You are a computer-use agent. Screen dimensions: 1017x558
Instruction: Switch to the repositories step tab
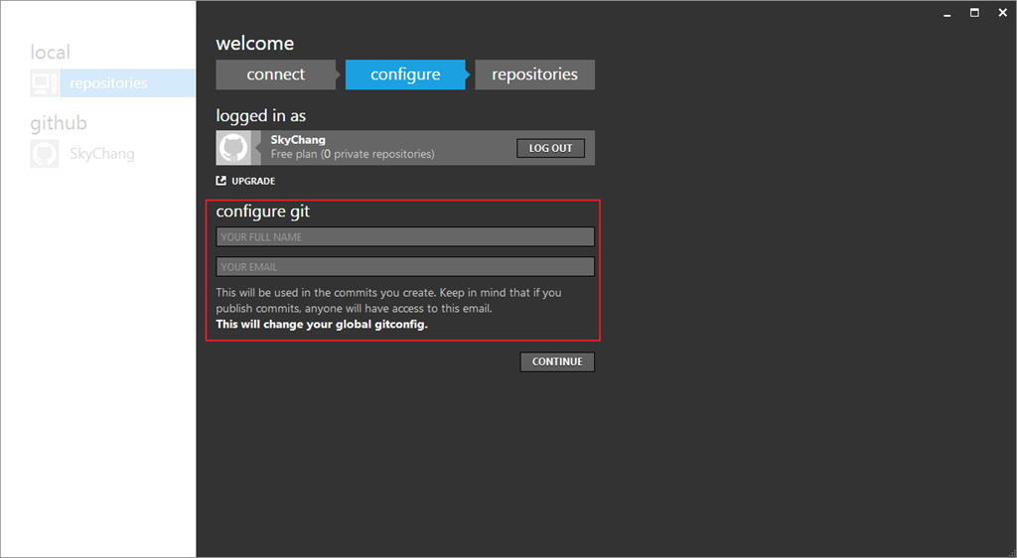(x=534, y=74)
